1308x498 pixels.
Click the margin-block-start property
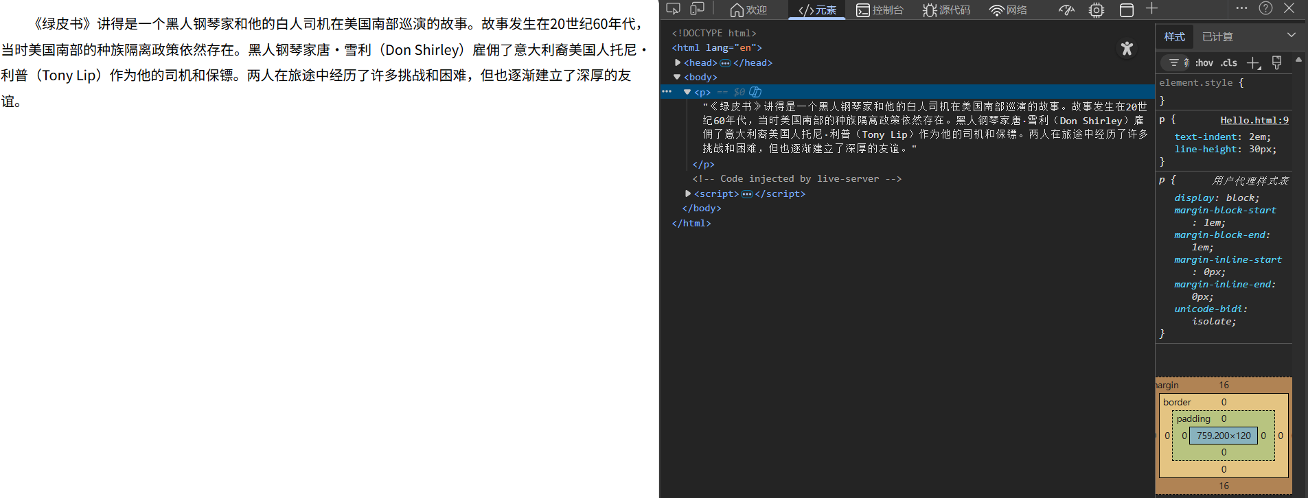pyautogui.click(x=1225, y=216)
